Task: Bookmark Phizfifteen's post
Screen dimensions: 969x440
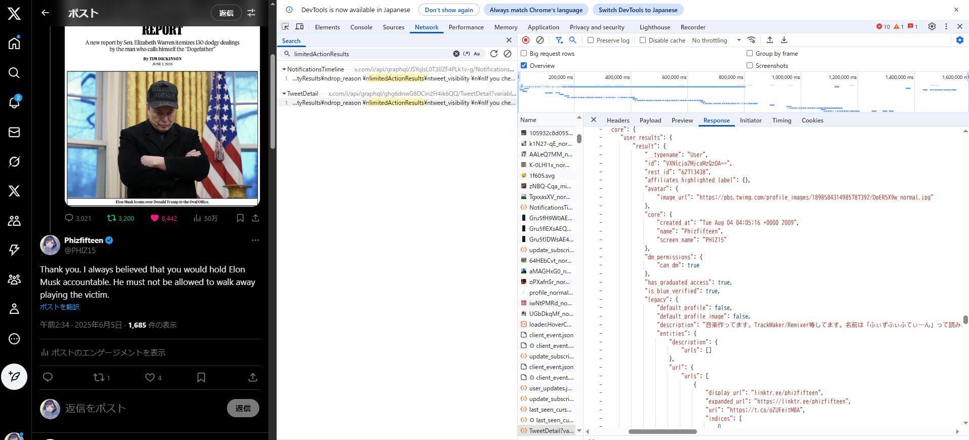Action: click(201, 377)
